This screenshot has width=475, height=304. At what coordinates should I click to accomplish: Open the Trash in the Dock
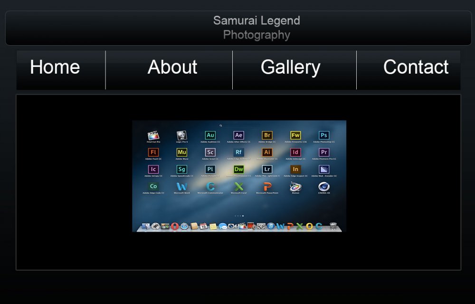click(x=333, y=226)
